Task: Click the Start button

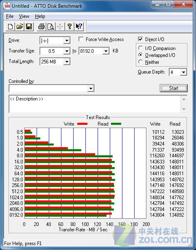Action: 174,88
